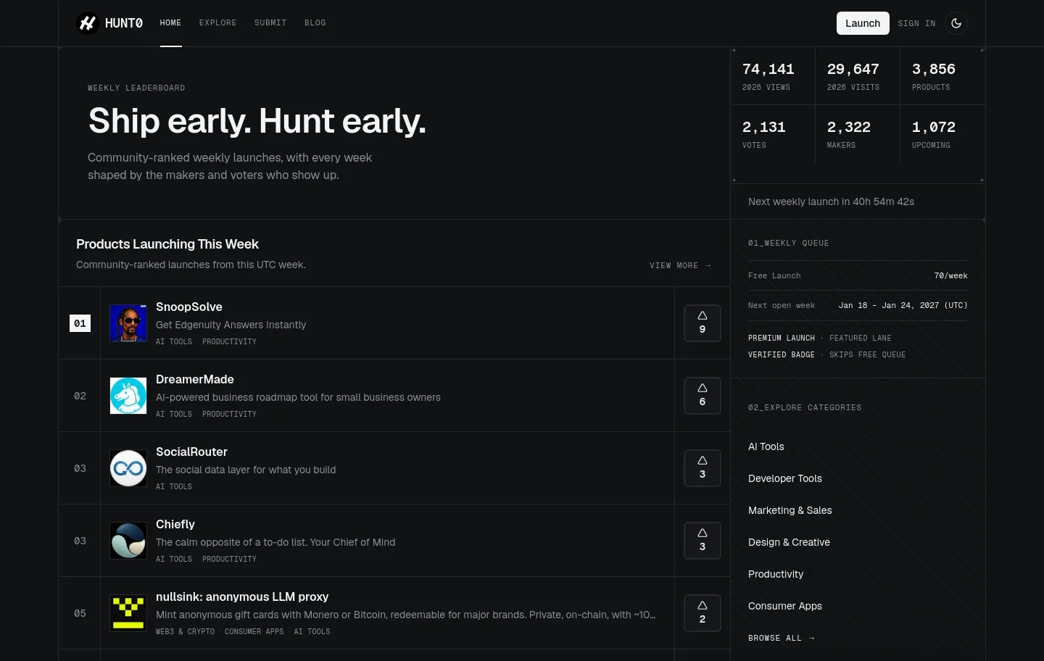Open Chiefly yin-yang logo

click(128, 541)
